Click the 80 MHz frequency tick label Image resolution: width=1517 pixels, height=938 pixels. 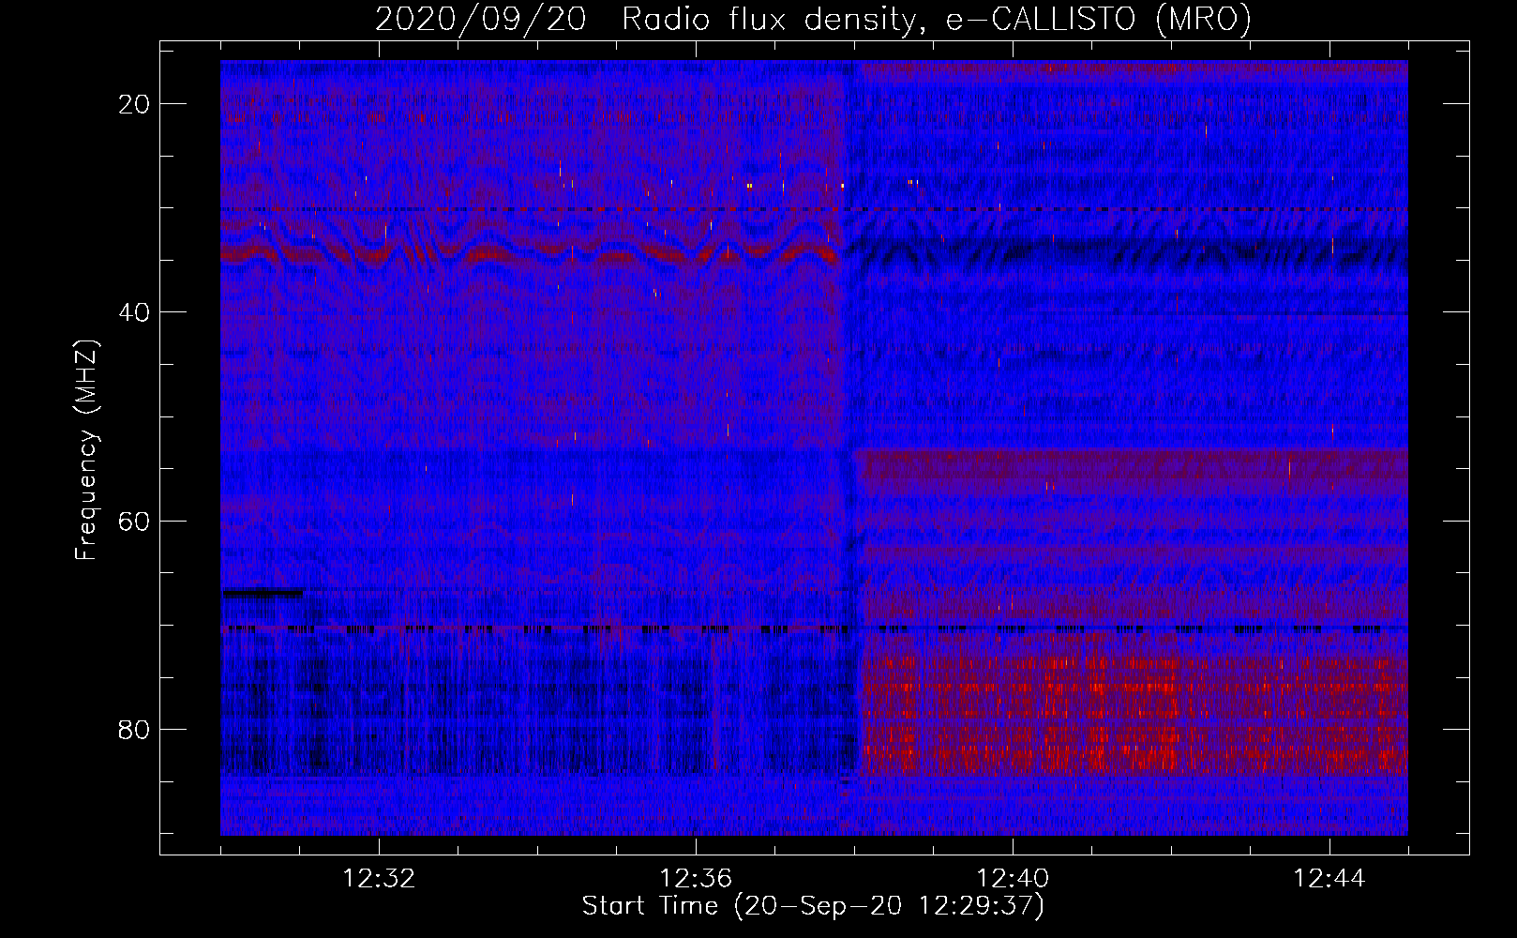[x=134, y=729]
